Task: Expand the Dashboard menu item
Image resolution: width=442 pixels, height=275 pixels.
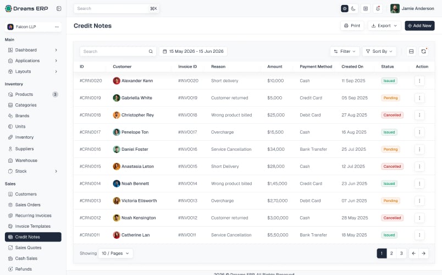Action: pyautogui.click(x=33, y=50)
